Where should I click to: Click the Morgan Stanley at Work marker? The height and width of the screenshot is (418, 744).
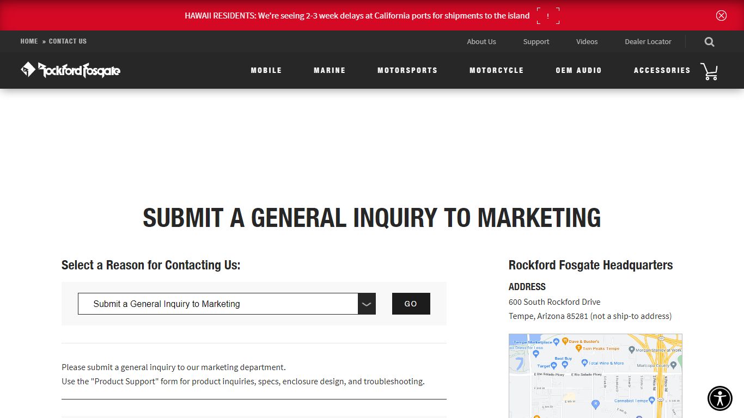click(632, 349)
